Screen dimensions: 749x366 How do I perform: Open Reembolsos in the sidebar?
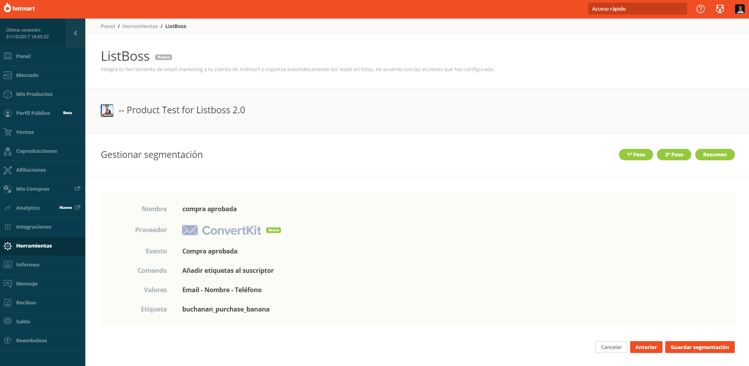[x=43, y=341]
